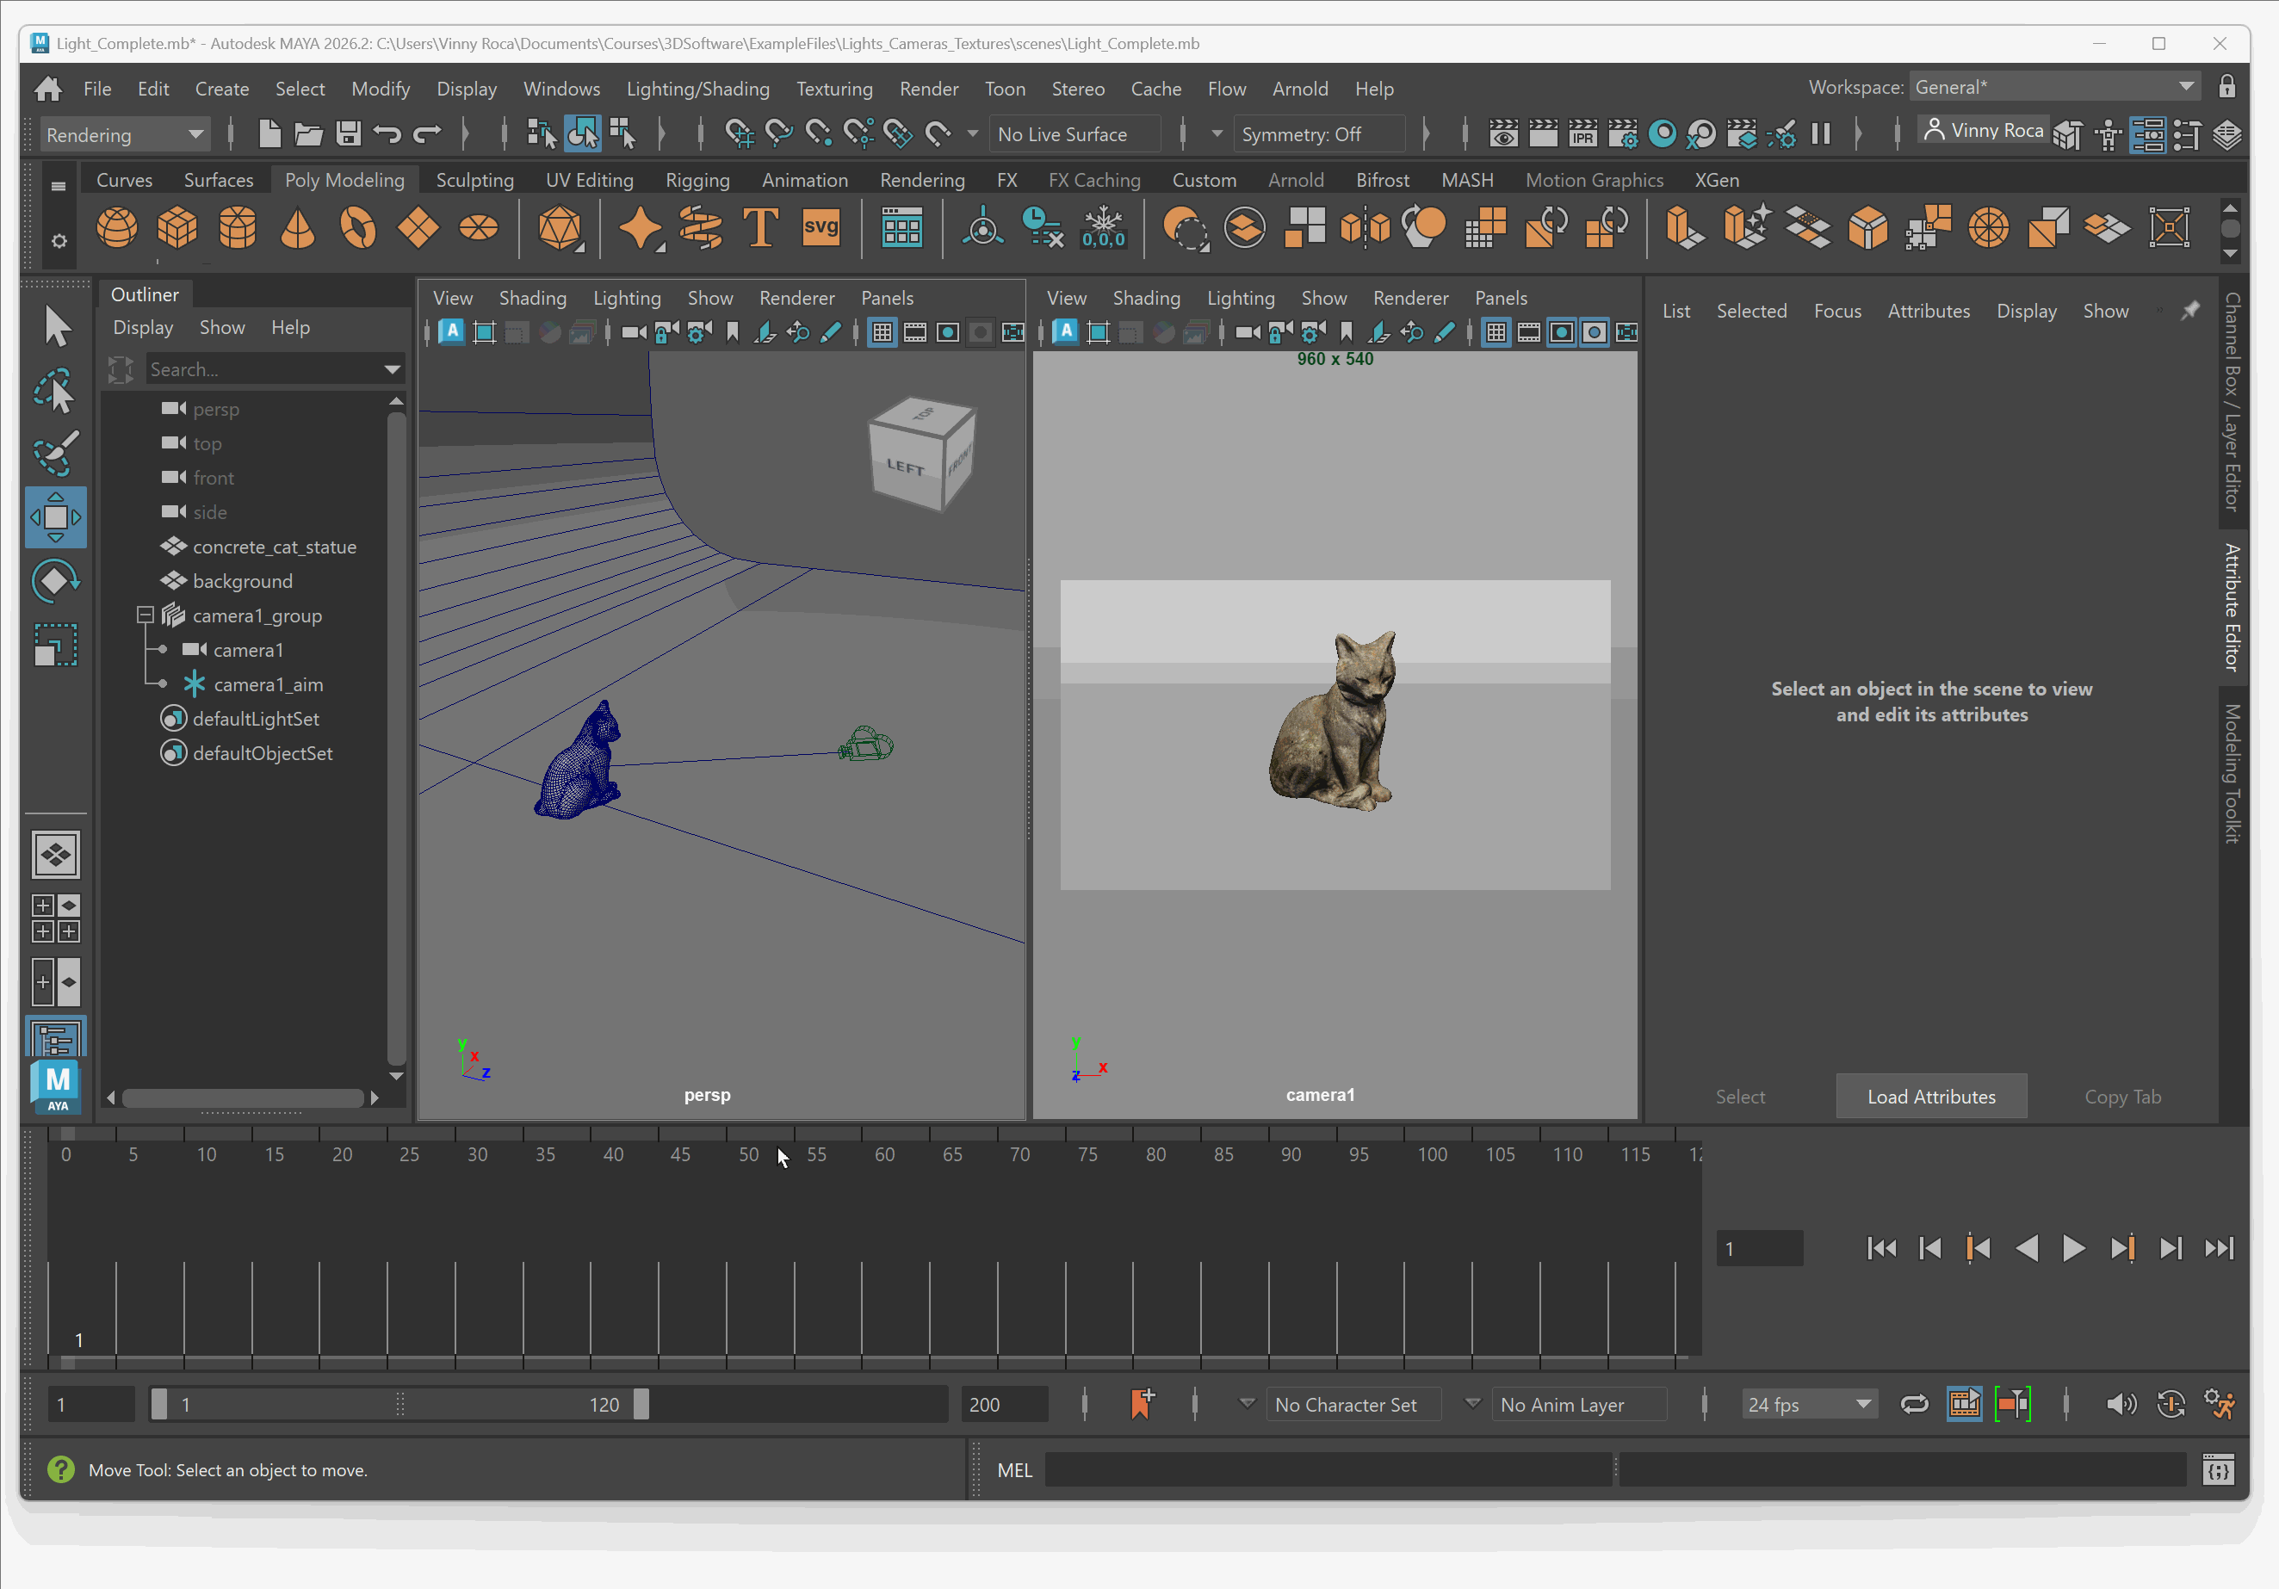Create polygon type with T icon
The height and width of the screenshot is (1589, 2279).
point(761,228)
